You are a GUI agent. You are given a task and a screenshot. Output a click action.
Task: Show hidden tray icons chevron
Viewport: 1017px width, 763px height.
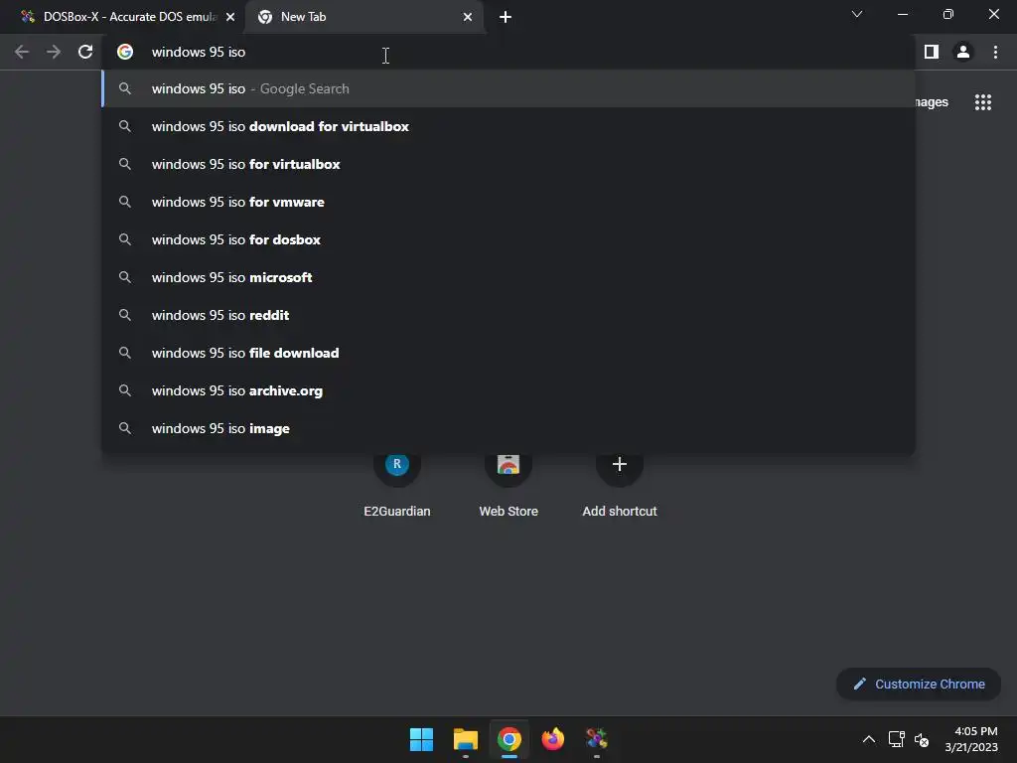point(869,739)
